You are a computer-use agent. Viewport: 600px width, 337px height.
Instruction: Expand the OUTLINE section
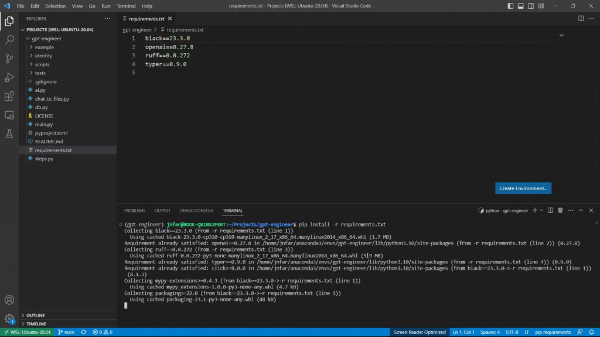pyautogui.click(x=35, y=315)
